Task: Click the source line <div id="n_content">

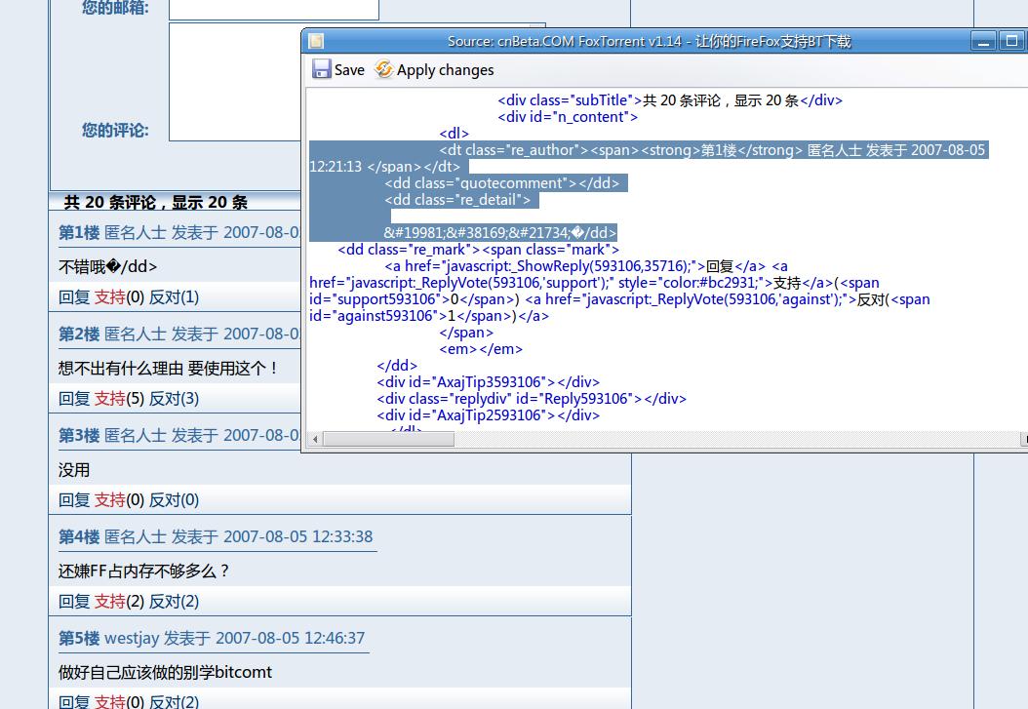Action: pyautogui.click(x=568, y=117)
